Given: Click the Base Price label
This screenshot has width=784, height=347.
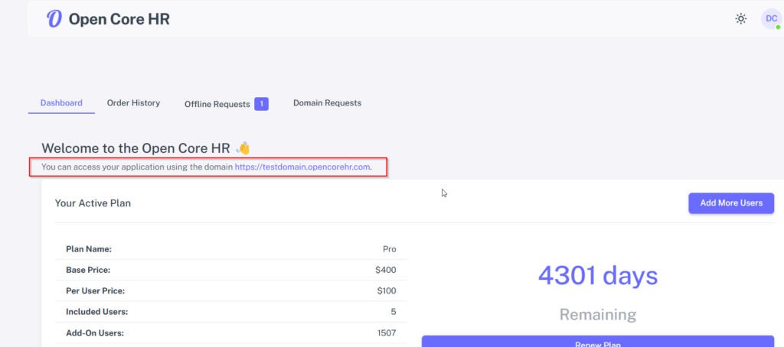Looking at the screenshot, I should coord(88,270).
